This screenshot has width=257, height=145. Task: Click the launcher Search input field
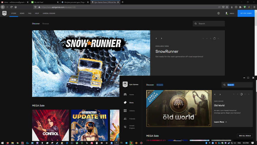point(237,85)
